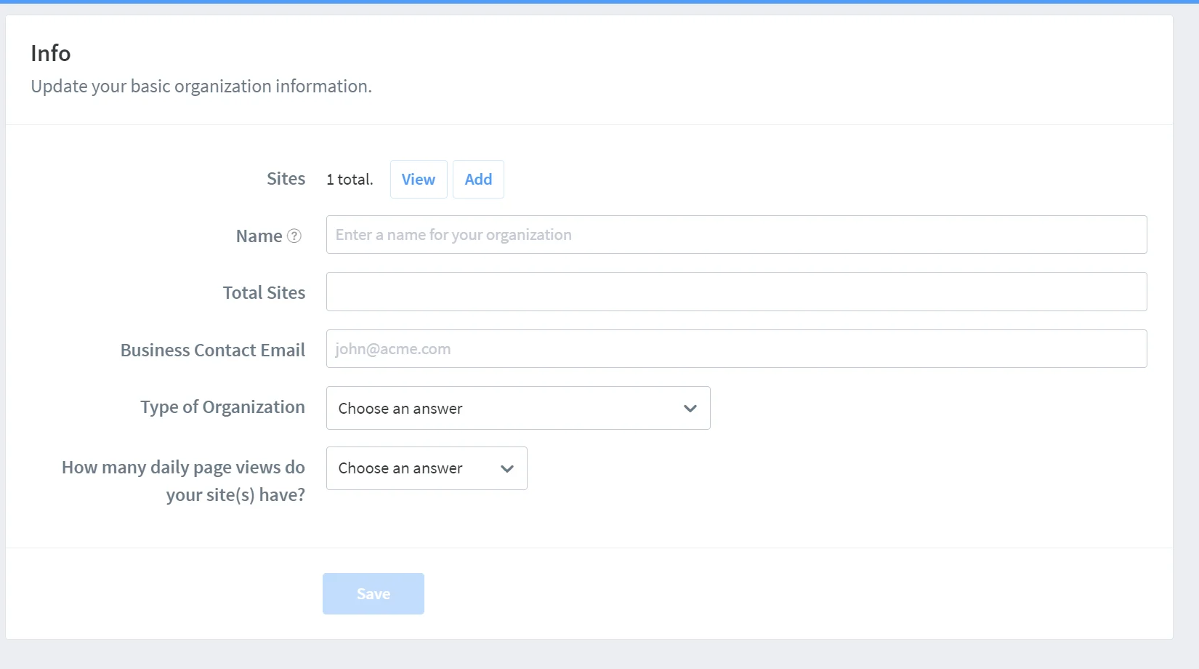This screenshot has width=1199, height=669.
Task: Click into the Total Sites field
Action: click(x=736, y=292)
